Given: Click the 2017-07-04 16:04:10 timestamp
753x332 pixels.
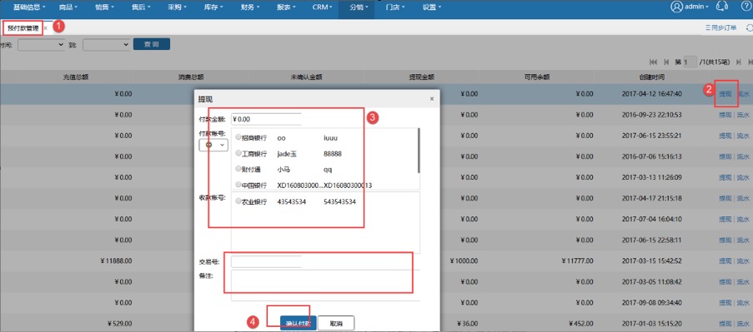Looking at the screenshot, I should [x=651, y=219].
